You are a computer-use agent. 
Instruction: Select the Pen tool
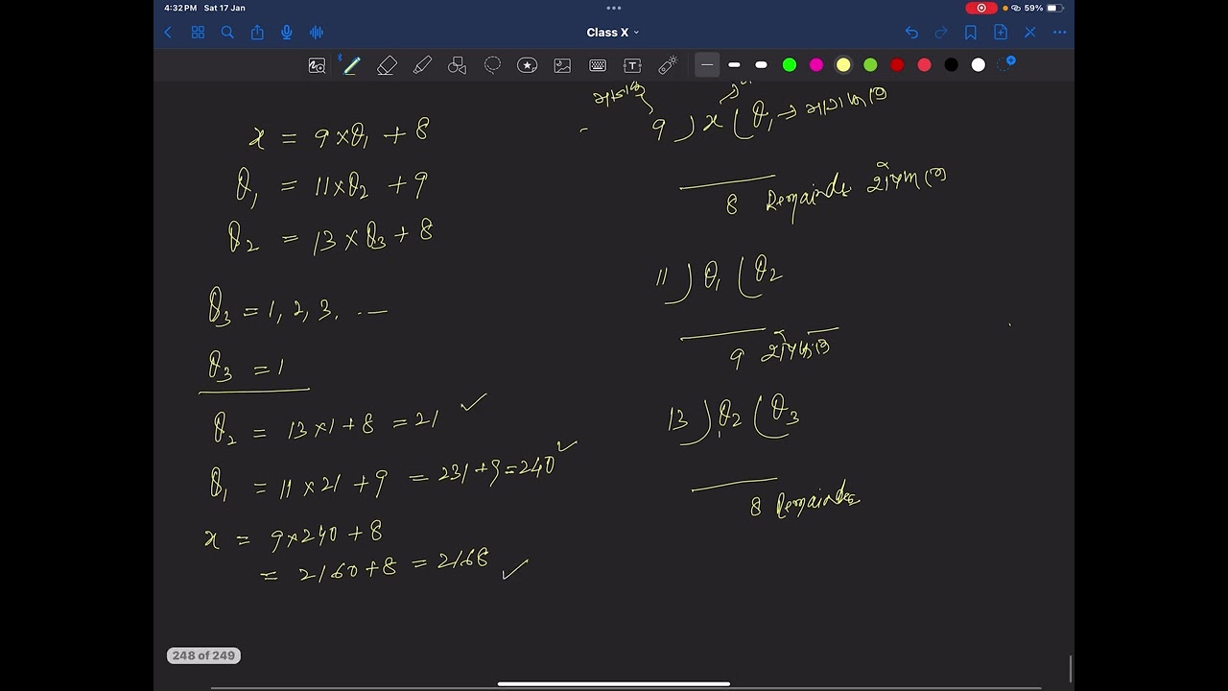pos(351,65)
